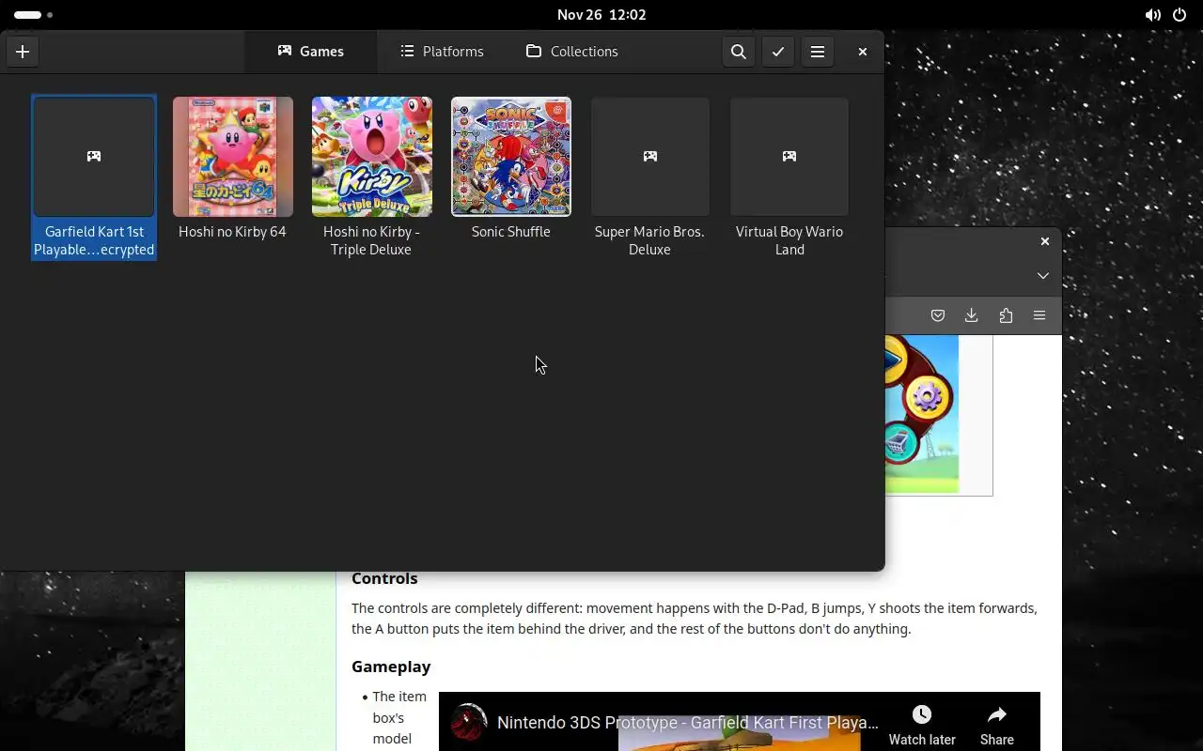Open the Nintendo 3DS Prototype video title

(688, 723)
